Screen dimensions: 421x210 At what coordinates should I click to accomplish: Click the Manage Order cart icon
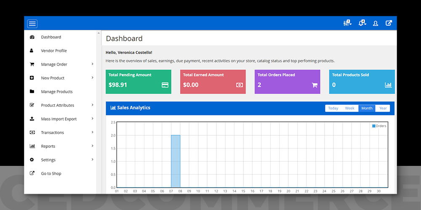(32, 64)
